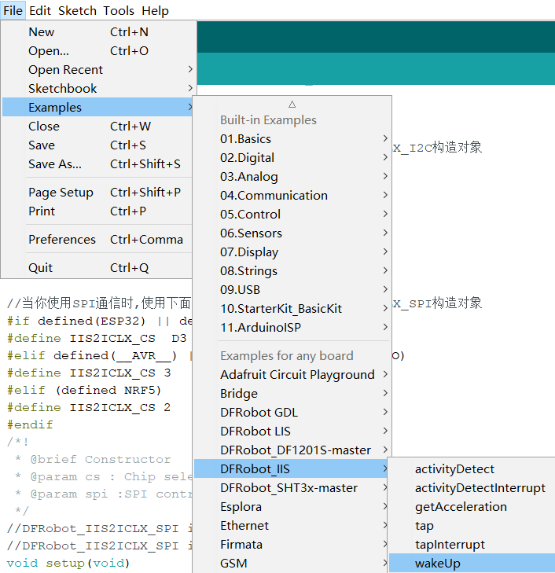This screenshot has width=555, height=573.
Task: Open the tapInterrupt example sketch
Action: [472, 545]
